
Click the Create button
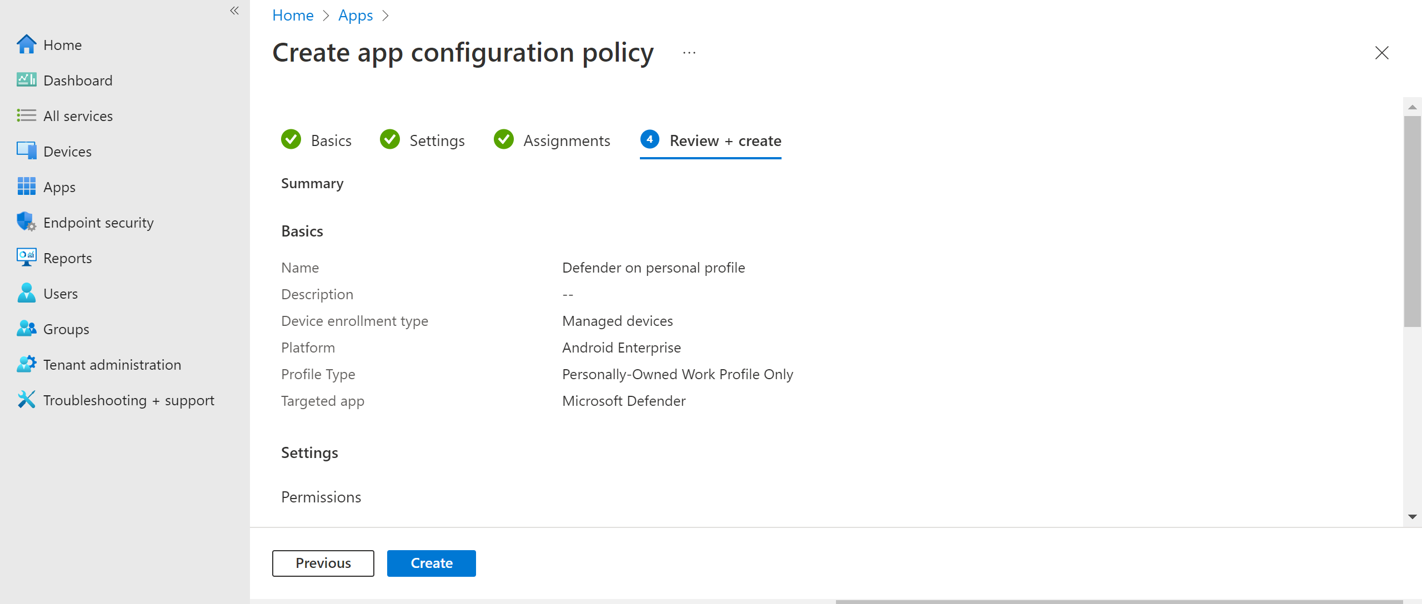(432, 562)
